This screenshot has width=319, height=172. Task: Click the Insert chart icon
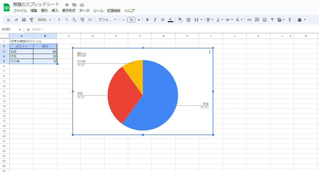(264, 20)
